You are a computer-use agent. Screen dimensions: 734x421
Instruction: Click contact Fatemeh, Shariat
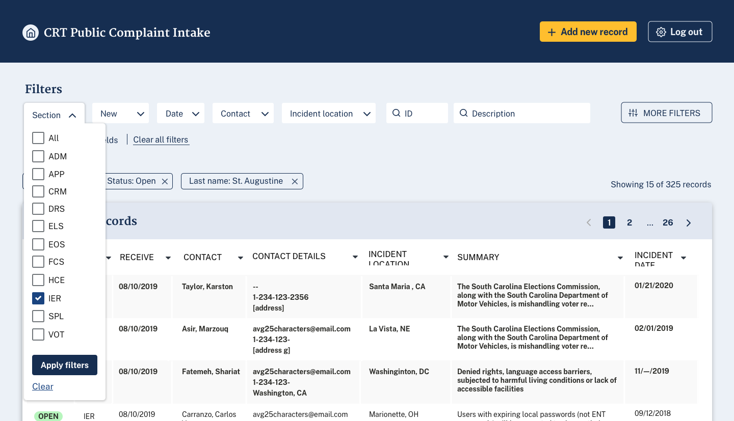coord(211,372)
